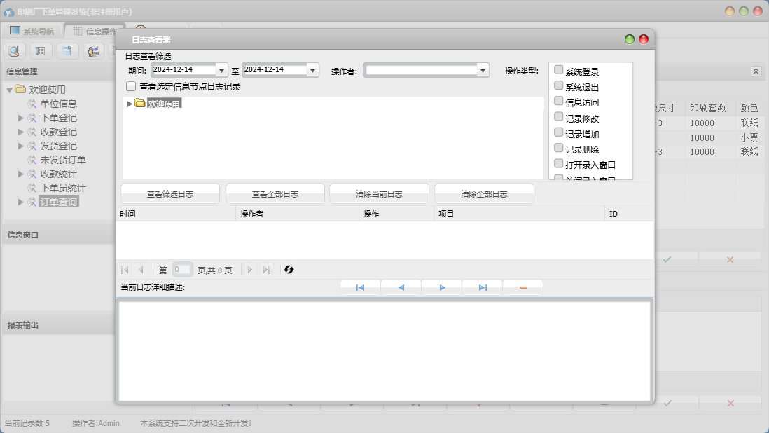Expand 收款登记 tree node
The height and width of the screenshot is (433, 769).
point(20,132)
